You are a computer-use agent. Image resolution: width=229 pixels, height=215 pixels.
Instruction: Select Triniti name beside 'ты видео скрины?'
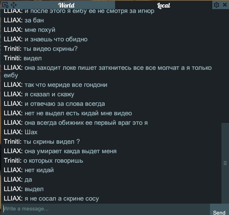[13, 49]
